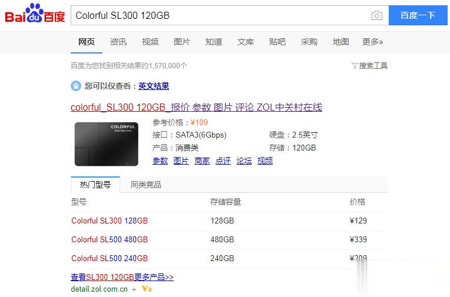Expand the 更多» menu
This screenshot has height=297, width=450.
[372, 42]
